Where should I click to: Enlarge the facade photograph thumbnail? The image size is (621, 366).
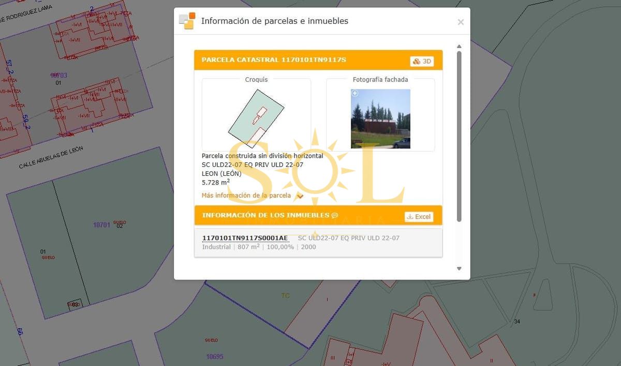[380, 119]
